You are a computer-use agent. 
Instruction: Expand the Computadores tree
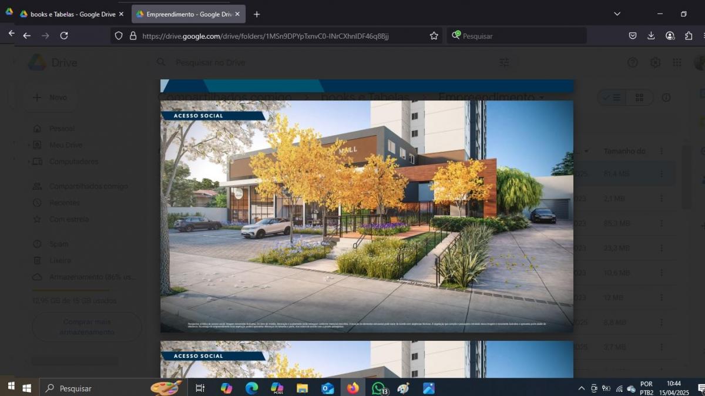click(29, 162)
